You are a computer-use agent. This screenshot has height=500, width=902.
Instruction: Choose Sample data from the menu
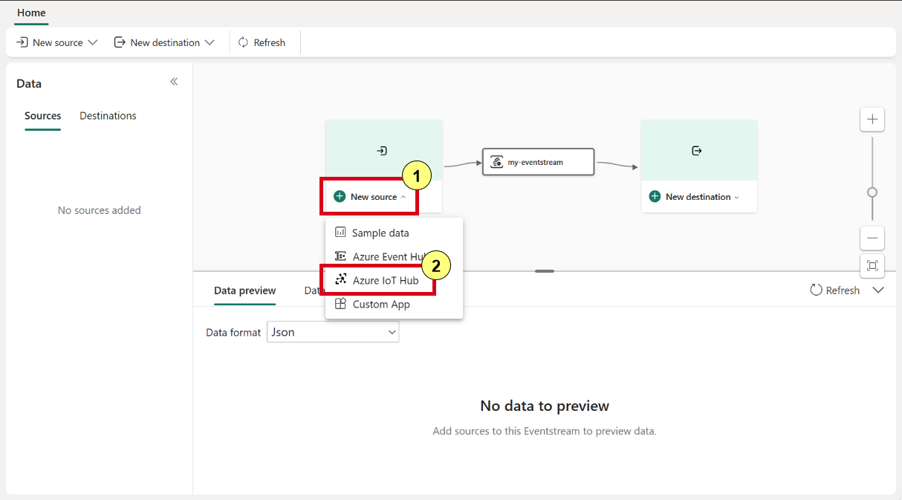pos(394,233)
